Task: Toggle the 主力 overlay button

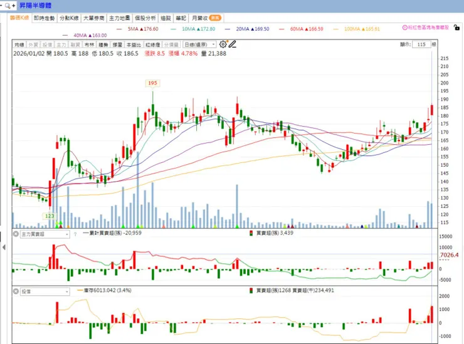Action: [x=61, y=44]
